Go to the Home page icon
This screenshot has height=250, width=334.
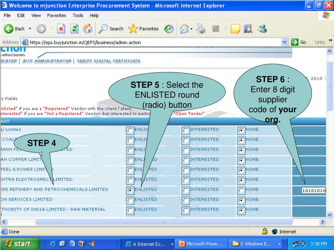(87, 29)
